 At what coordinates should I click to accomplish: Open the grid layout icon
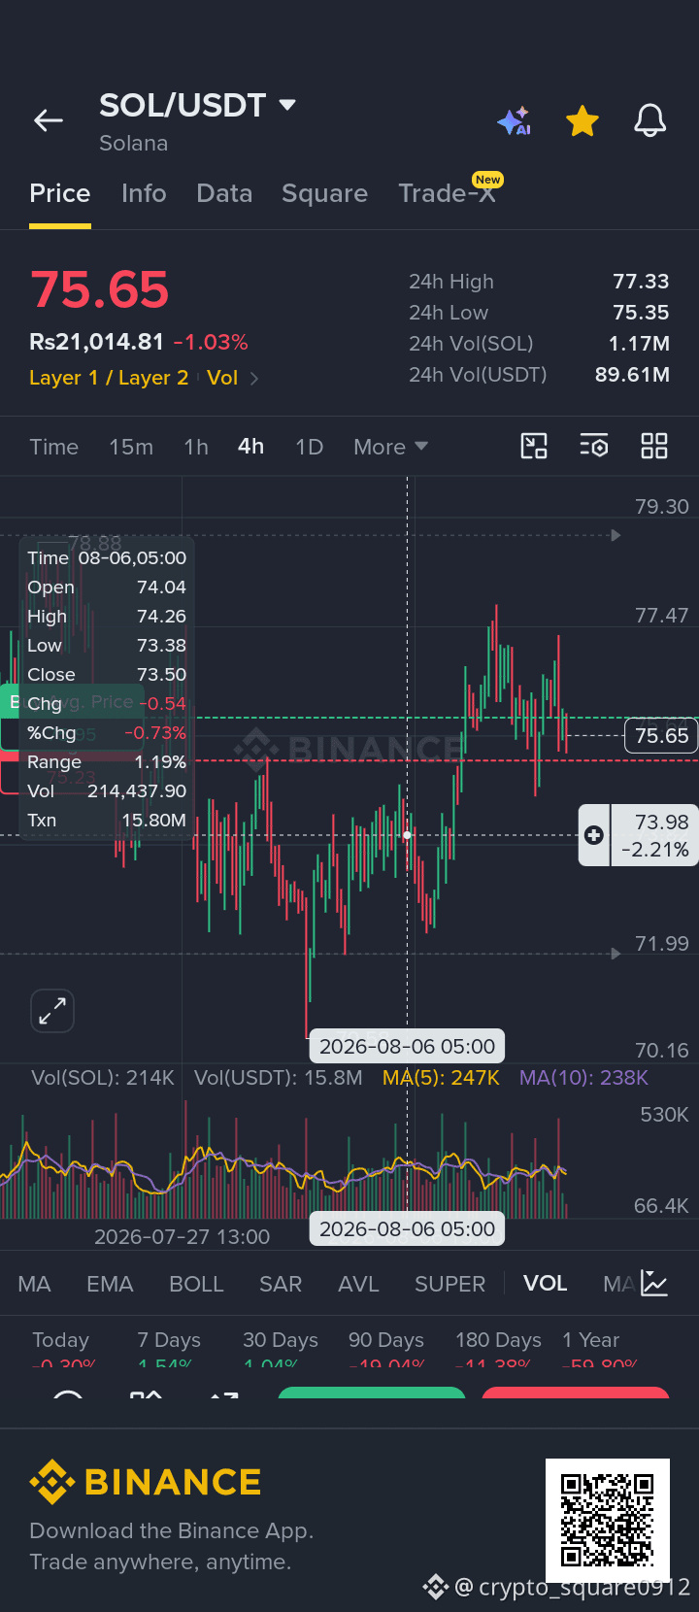[654, 446]
